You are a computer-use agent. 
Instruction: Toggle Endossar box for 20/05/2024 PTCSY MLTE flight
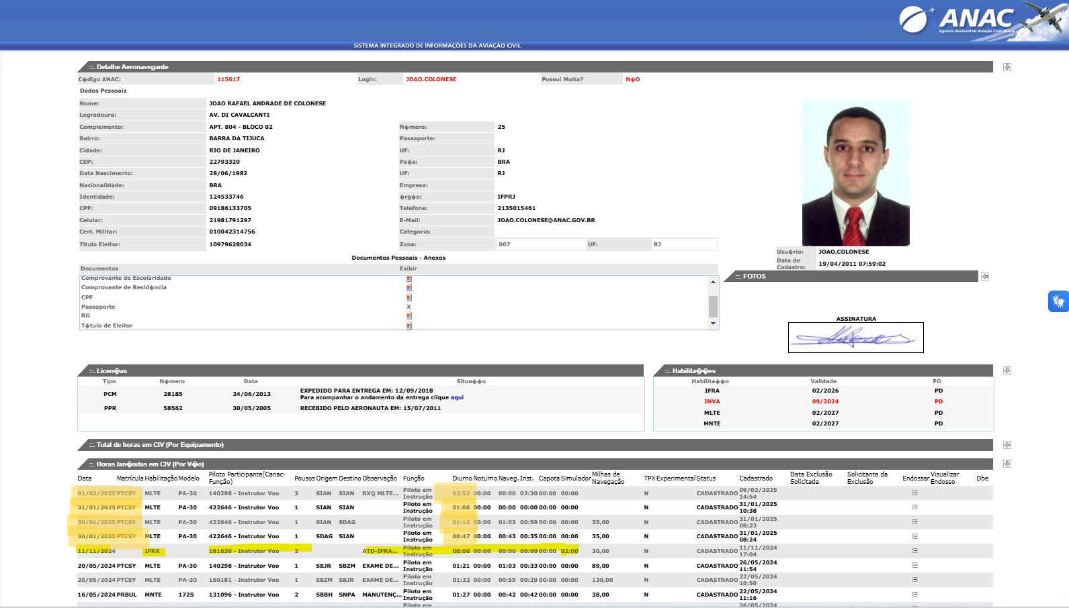[x=914, y=566]
